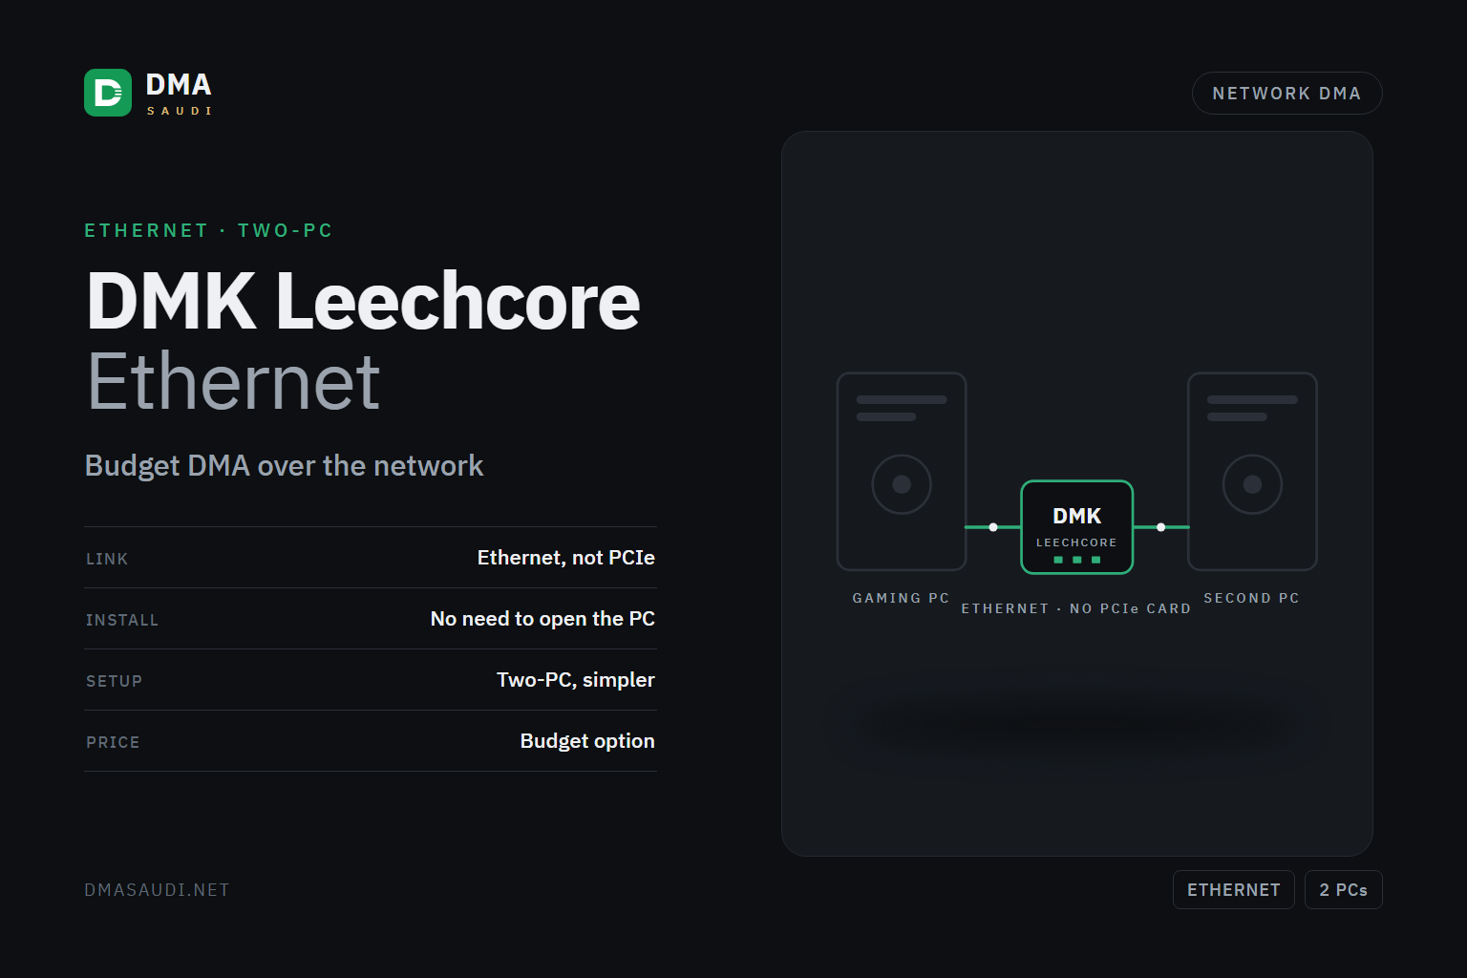Click the Gaming PC tower illustration
Screen dimensions: 1467x978
(x=902, y=472)
